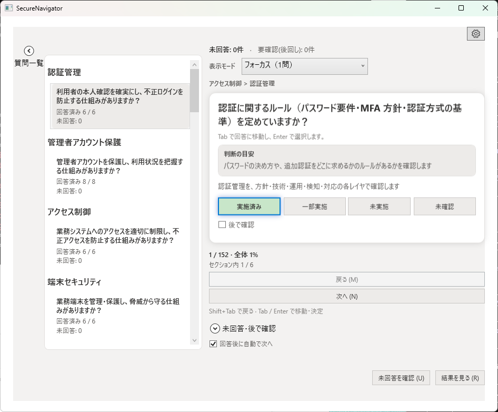Click the sidebar scrollbar thumb
This screenshot has height=412, width=498.
click(196, 90)
